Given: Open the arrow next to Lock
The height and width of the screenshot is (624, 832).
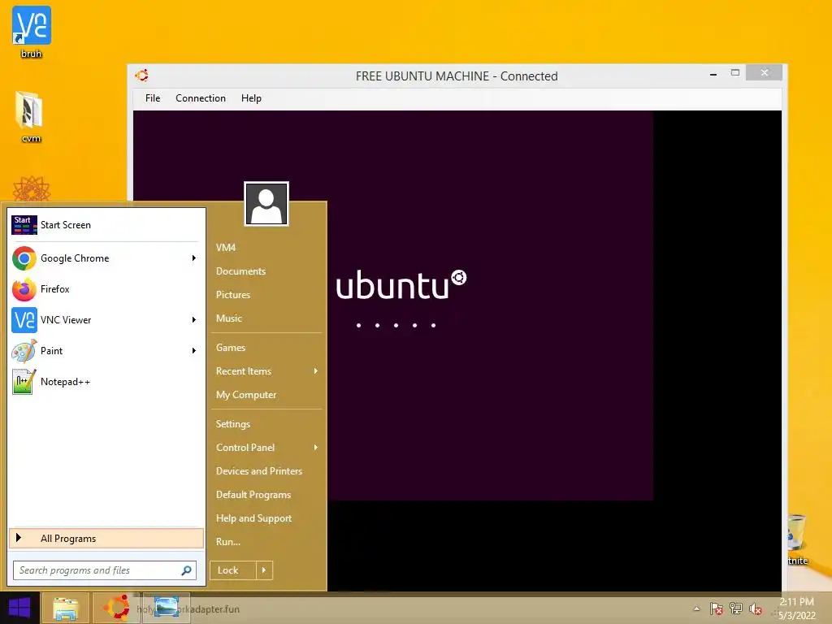Looking at the screenshot, I should pyautogui.click(x=264, y=570).
